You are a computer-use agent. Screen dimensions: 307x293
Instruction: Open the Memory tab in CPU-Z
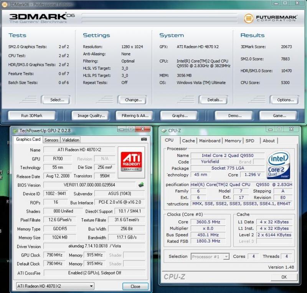[233, 141]
